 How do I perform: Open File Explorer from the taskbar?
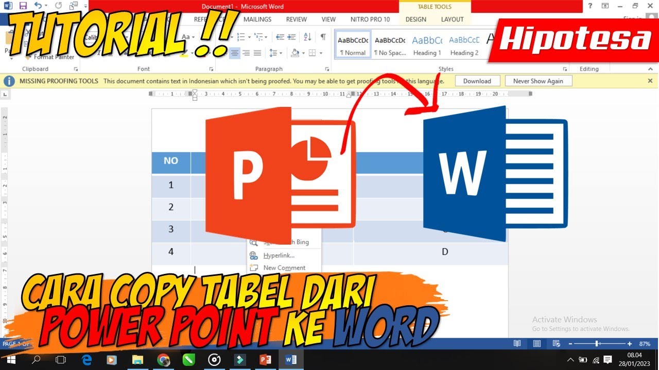click(x=137, y=360)
